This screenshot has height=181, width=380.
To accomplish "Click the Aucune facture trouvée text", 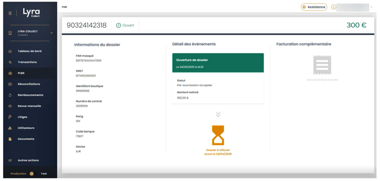I will (322, 80).
